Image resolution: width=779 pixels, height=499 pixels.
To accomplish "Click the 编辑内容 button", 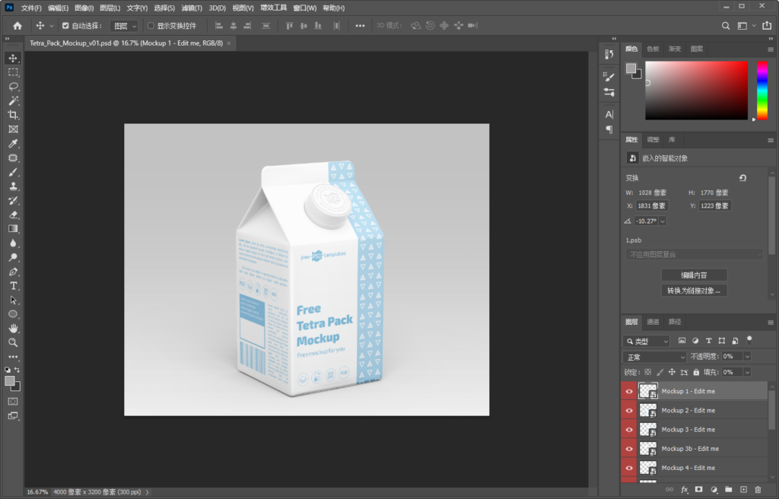I will coord(694,275).
